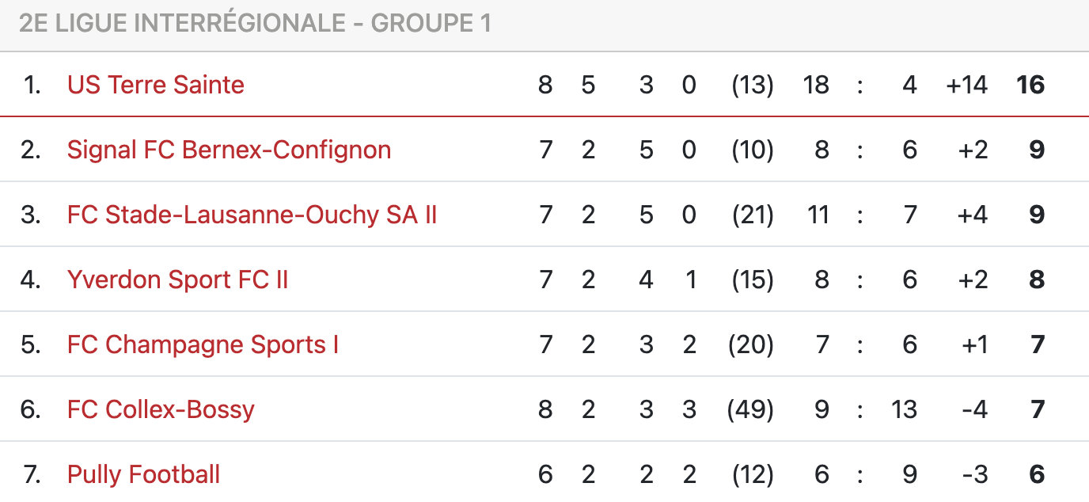Click rank number 1. in the standings
Image resolution: width=1089 pixels, height=502 pixels.
32,85
